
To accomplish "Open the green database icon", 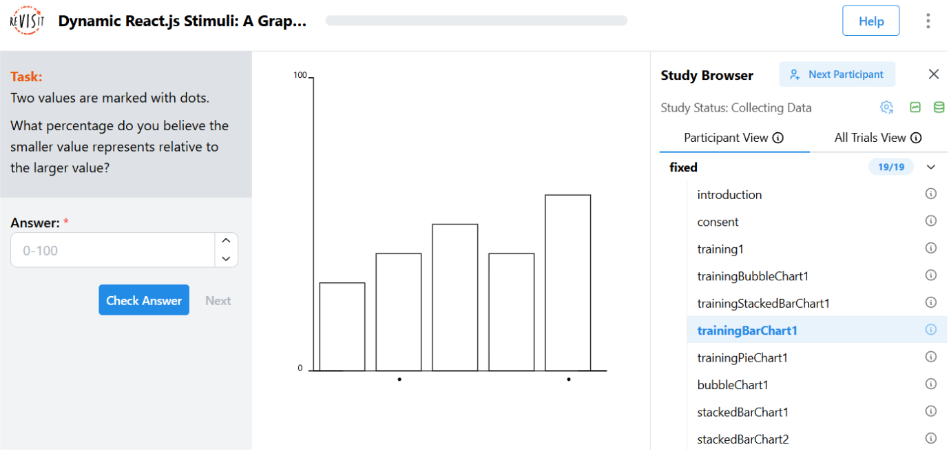I will point(938,107).
